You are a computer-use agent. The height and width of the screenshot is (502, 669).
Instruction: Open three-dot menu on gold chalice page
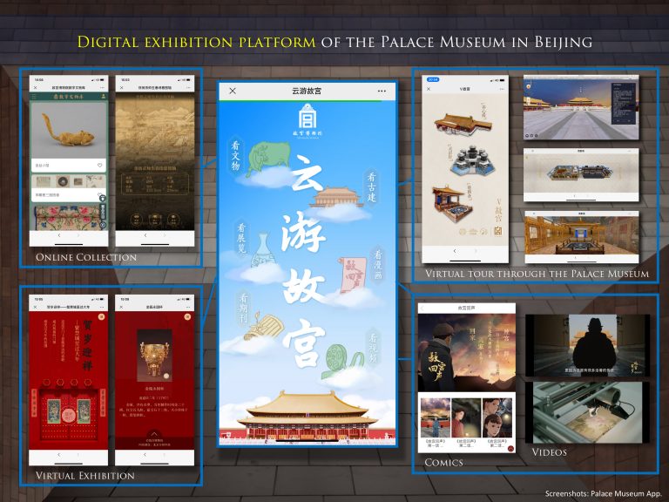pyautogui.click(x=188, y=307)
